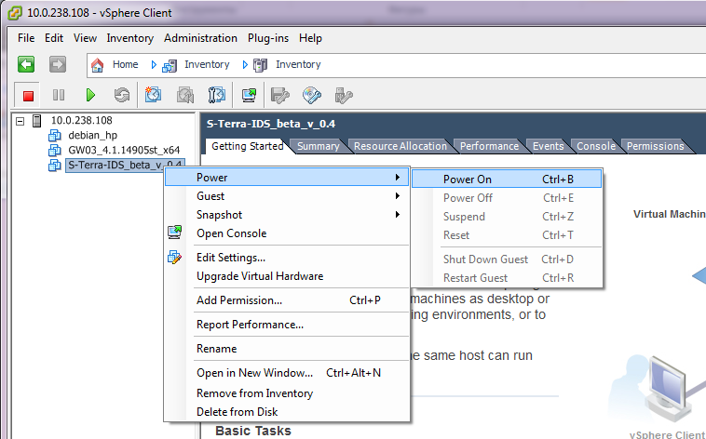Click the floppy connect toolbar icon
Screen dimensions: 706x439
[x=280, y=95]
